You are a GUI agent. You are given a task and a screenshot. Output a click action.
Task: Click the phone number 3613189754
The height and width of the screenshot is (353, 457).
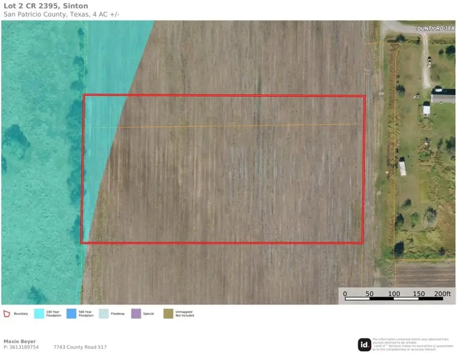[24, 347]
